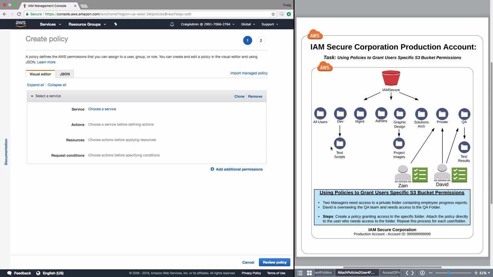The width and height of the screenshot is (493, 277).
Task: Click the Secure padlock in address bar
Action: click(x=27, y=14)
